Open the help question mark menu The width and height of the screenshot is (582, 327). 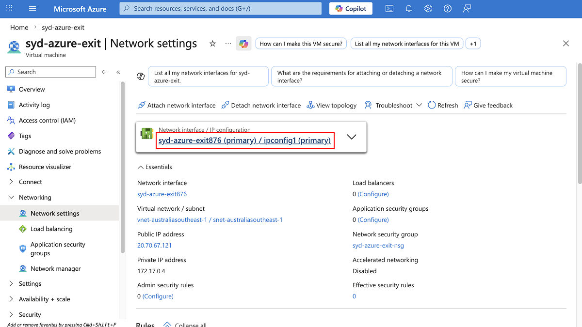coord(447,8)
